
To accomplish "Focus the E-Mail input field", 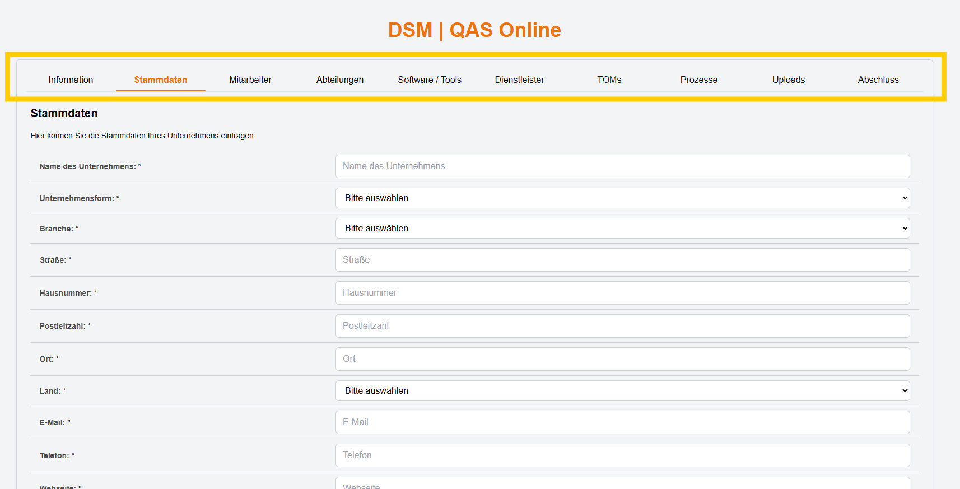I will click(x=622, y=422).
